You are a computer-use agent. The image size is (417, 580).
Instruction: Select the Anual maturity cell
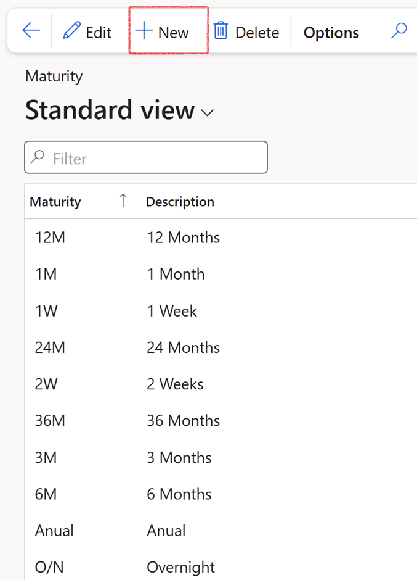[x=54, y=531]
